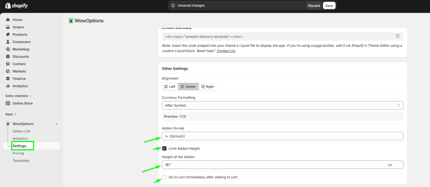The image size is (430, 187).
Task: Uncheck the Limit Addon Height checkbox
Action: [164, 148]
